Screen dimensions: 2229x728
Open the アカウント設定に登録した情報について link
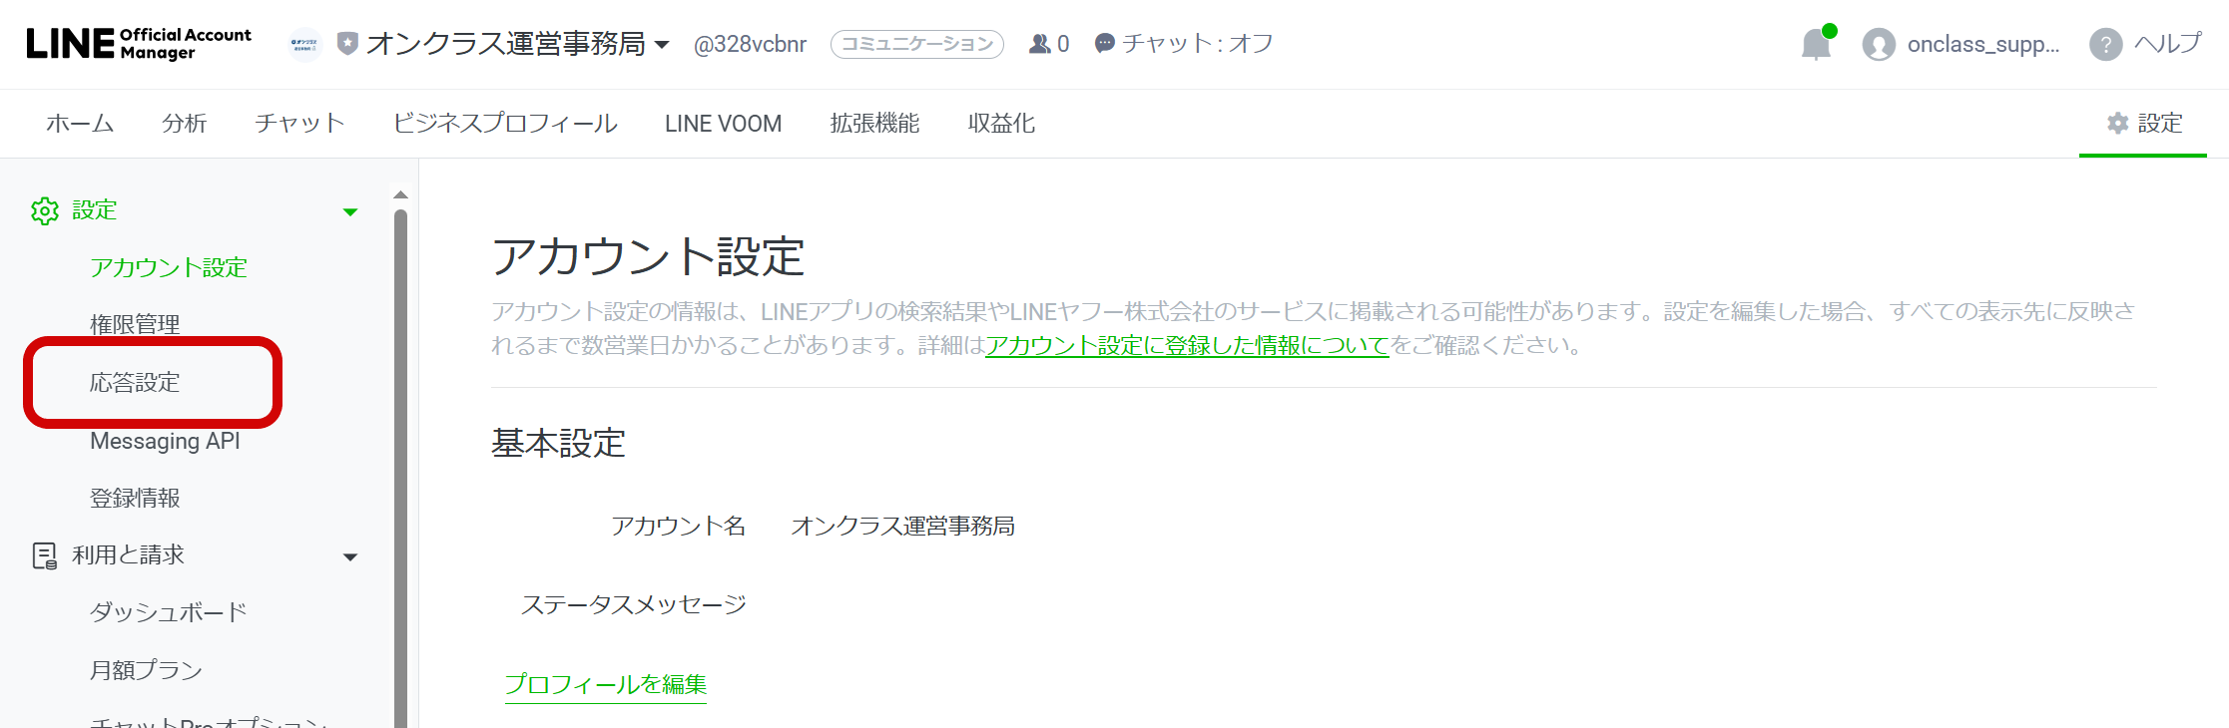pos(1187,345)
